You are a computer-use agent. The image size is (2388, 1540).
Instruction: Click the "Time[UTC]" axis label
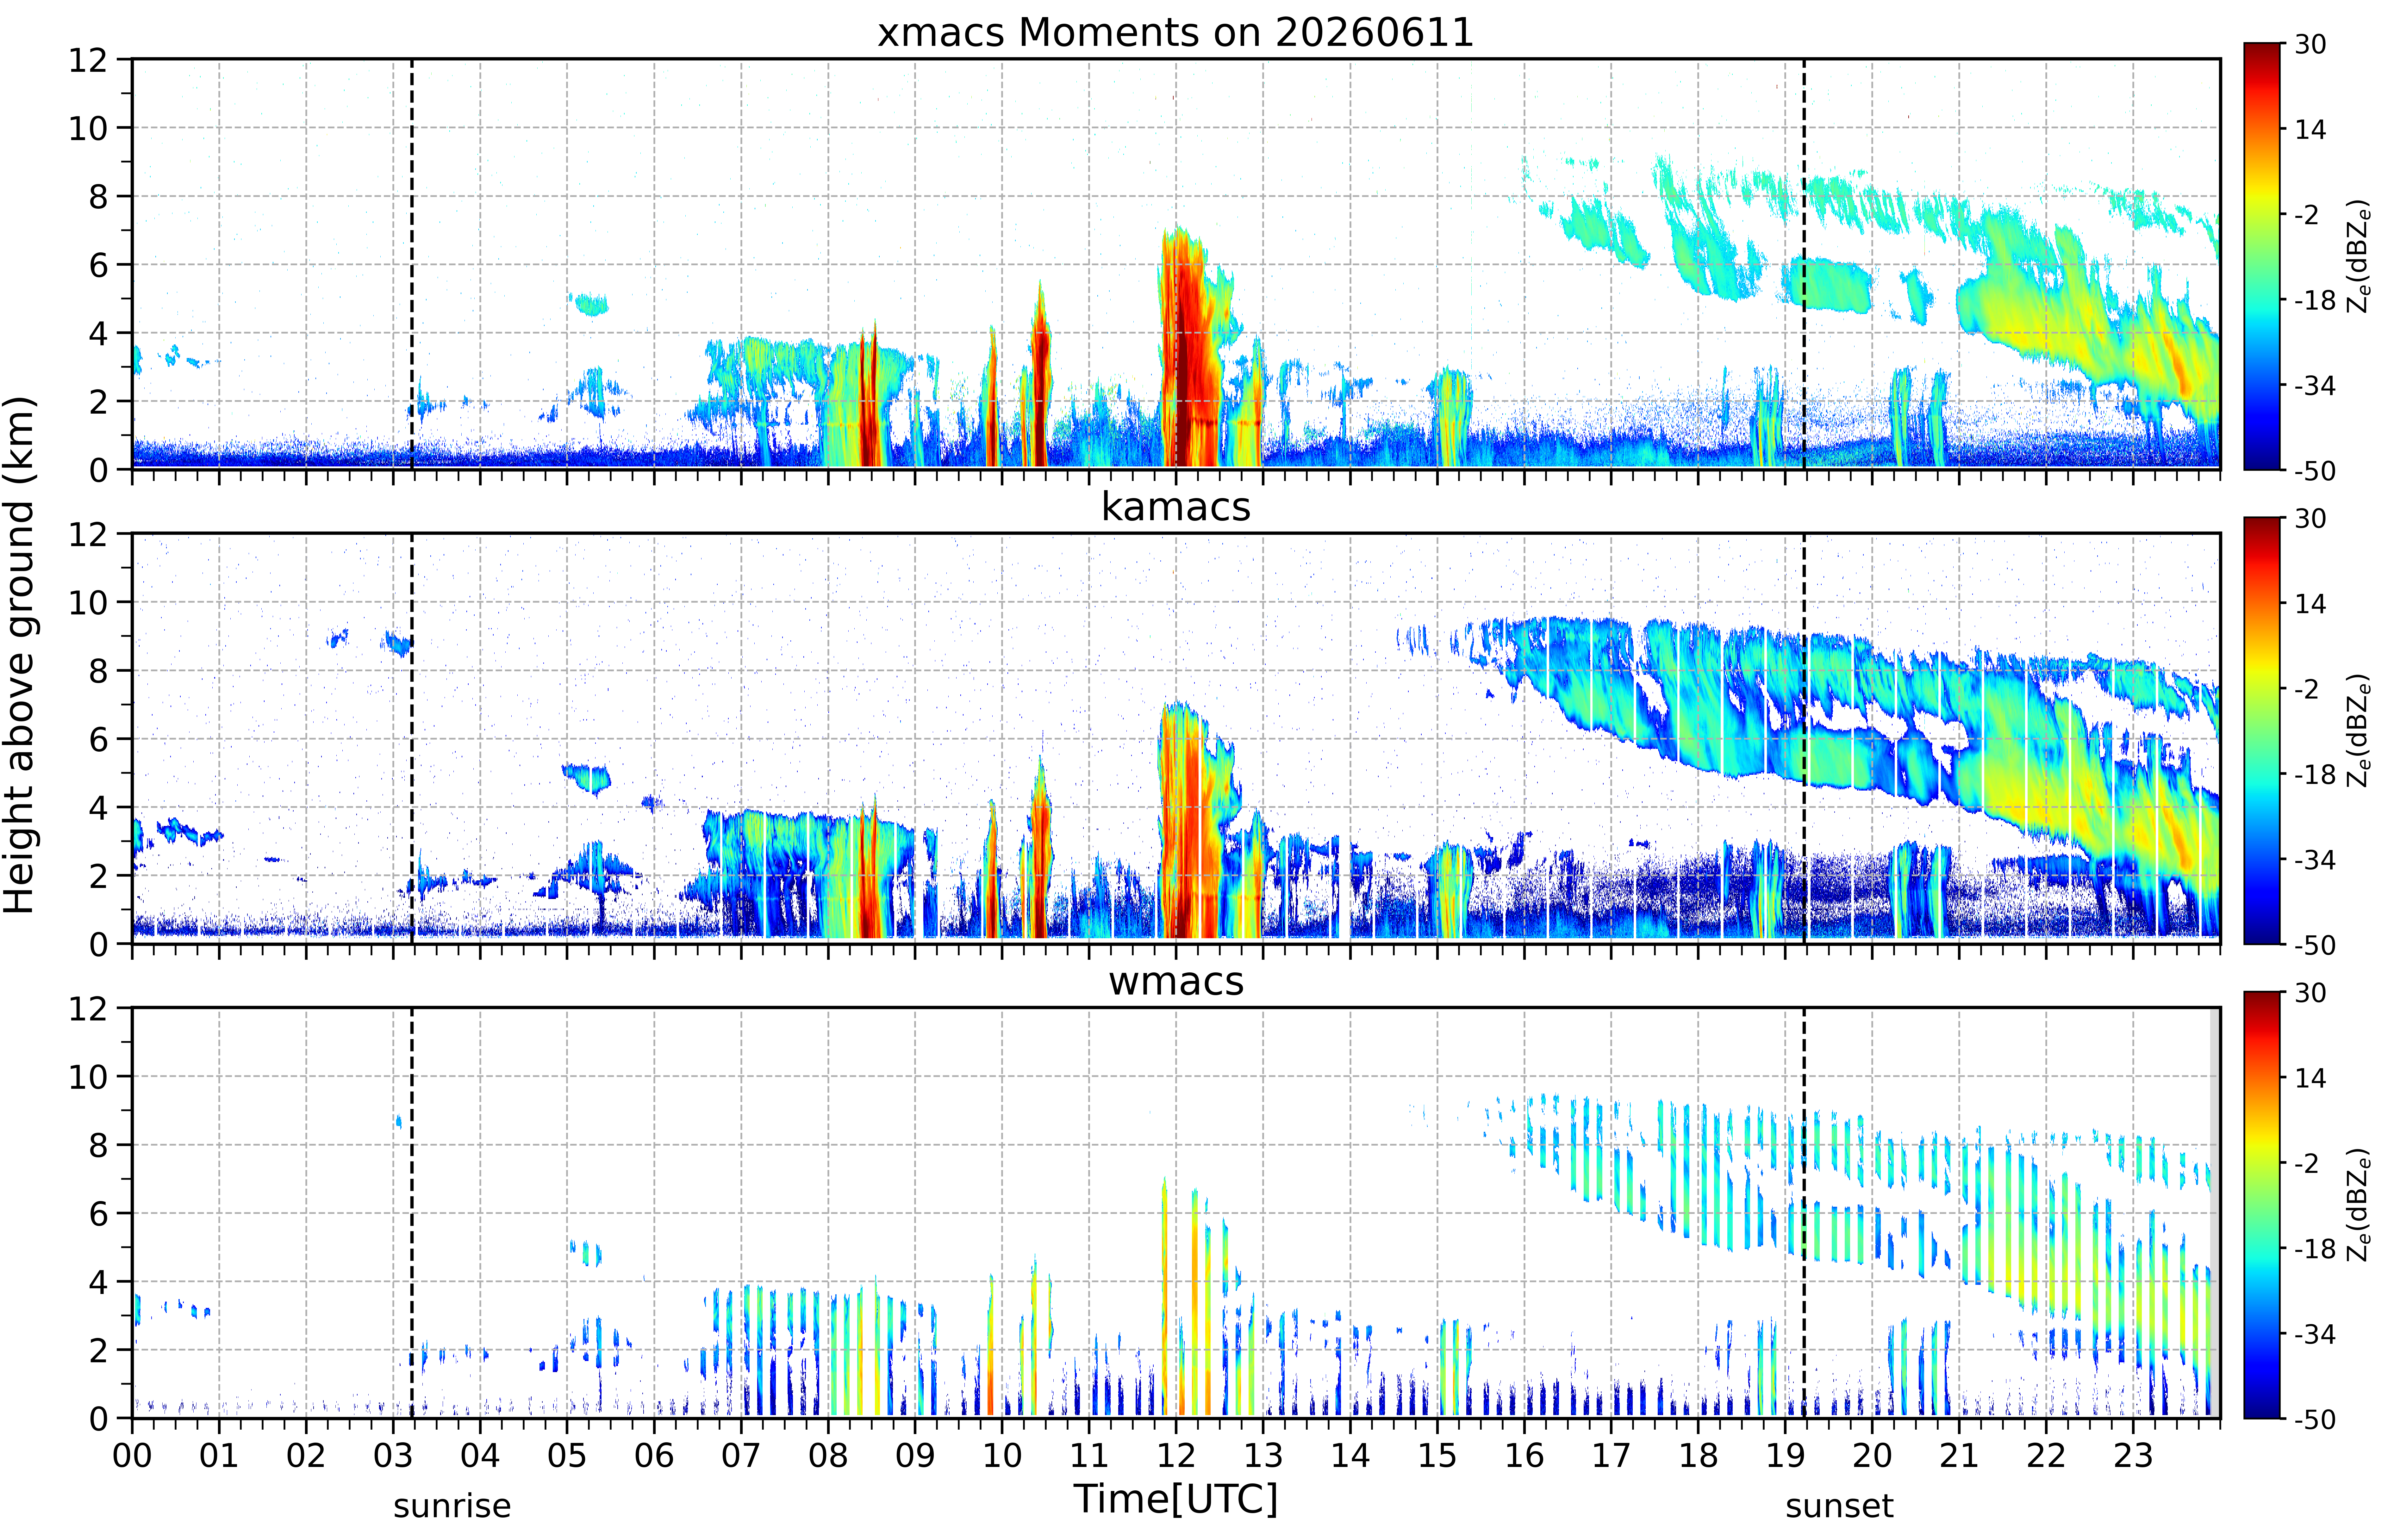pos(1175,1499)
